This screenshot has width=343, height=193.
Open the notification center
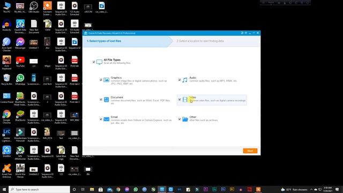(x=337, y=189)
